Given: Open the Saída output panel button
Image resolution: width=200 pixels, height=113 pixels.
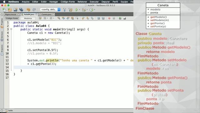Looking at the screenshot, I should [x=9, y=110].
